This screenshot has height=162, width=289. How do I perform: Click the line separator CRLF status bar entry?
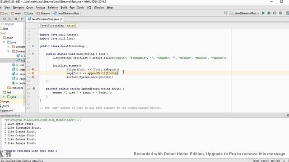[x=265, y=161]
